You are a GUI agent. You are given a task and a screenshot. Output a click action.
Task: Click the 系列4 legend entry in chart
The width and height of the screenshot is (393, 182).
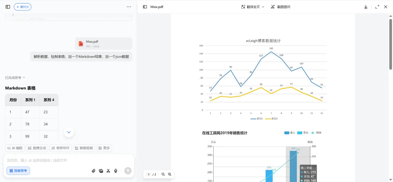(x=271, y=119)
